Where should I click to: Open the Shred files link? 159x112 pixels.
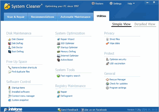click(115, 39)
